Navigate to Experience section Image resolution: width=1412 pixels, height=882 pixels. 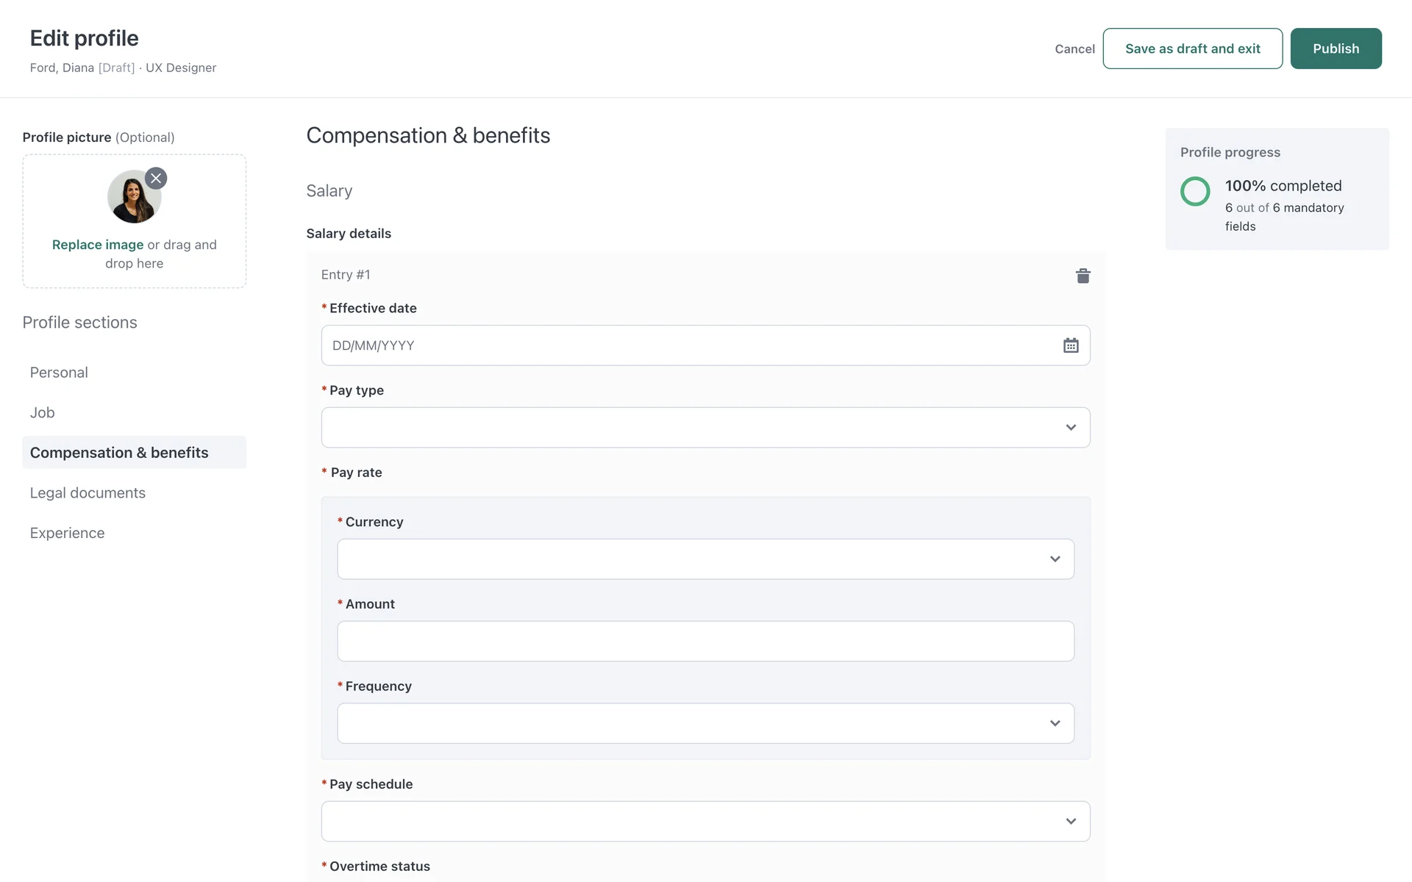point(67,533)
